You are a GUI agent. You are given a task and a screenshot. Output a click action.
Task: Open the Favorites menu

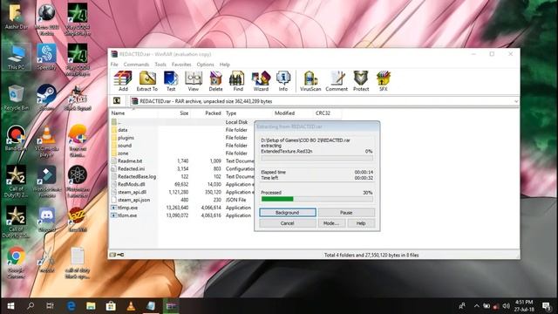181,65
